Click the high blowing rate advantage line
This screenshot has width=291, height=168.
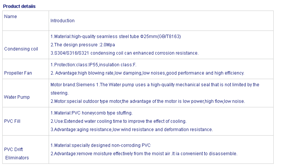147,73
